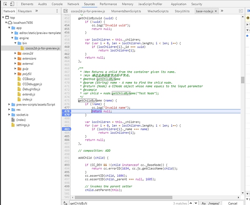Open settings.js in the file tree
Viewport: 250px width, 205px height.
point(23,125)
